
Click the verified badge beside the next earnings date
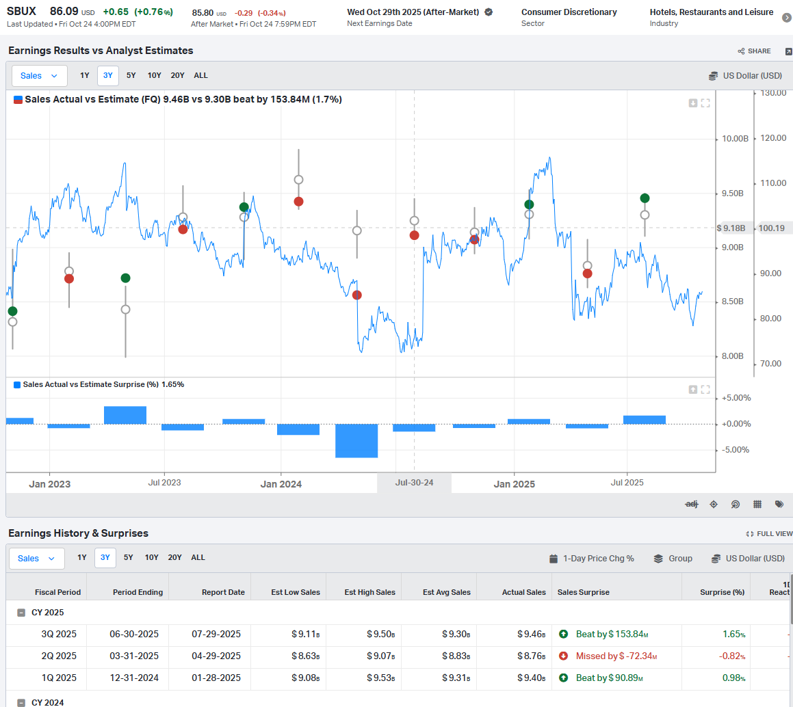489,12
